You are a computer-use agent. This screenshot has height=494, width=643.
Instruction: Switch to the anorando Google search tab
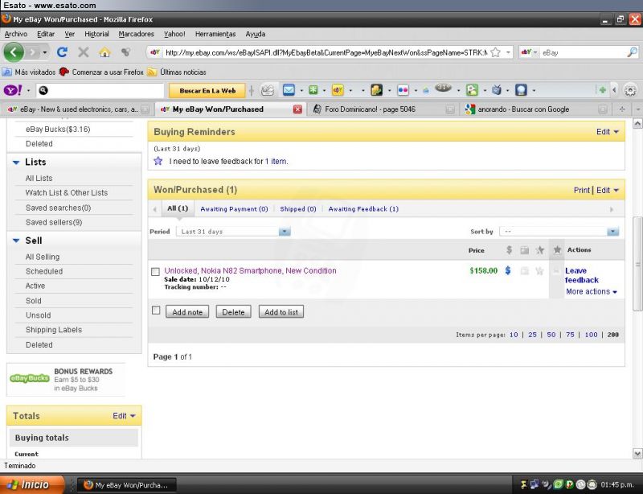[535, 109]
